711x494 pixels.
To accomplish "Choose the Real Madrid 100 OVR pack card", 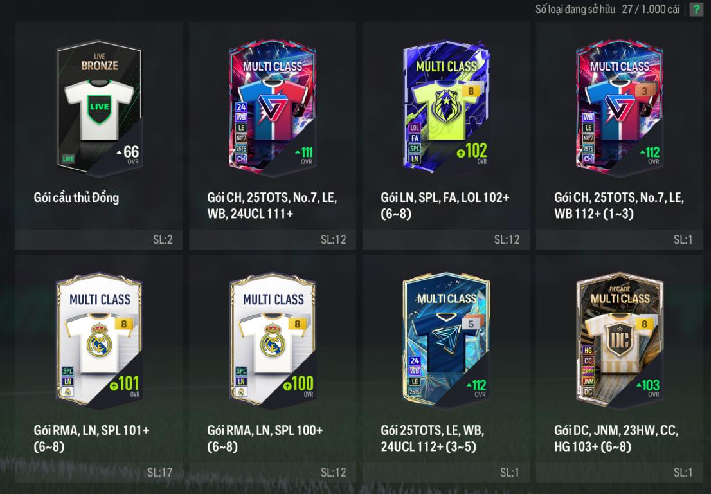I will 273,340.
